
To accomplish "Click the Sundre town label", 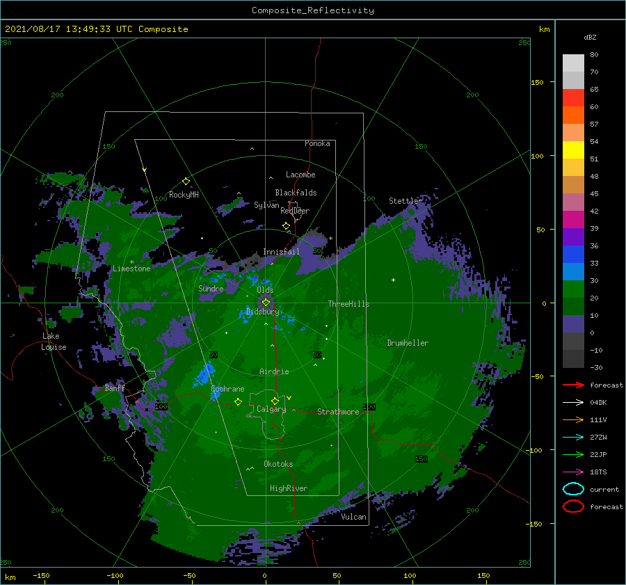I will click(211, 289).
